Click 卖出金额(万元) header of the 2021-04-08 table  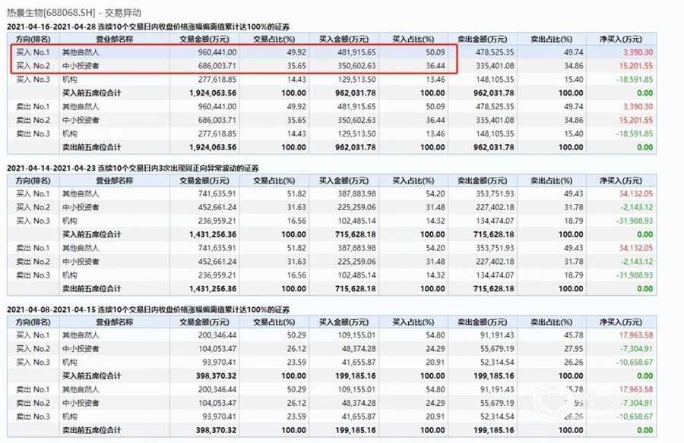[x=482, y=322]
